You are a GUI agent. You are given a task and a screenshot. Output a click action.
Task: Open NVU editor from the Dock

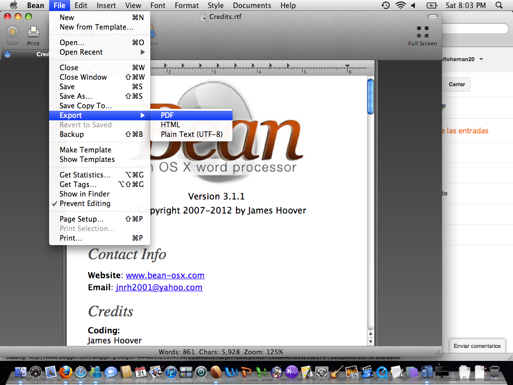click(292, 372)
